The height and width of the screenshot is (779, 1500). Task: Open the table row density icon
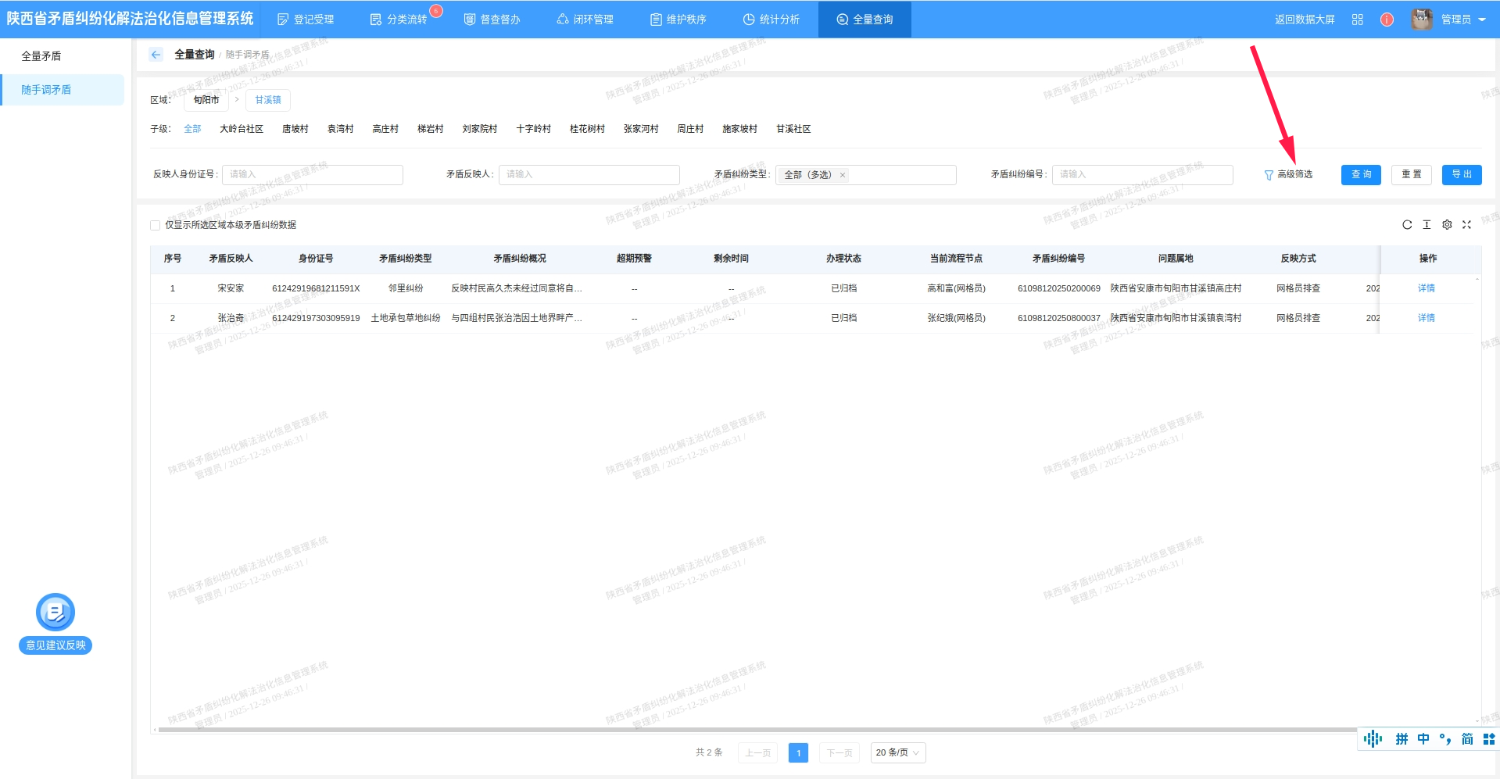click(x=1427, y=225)
